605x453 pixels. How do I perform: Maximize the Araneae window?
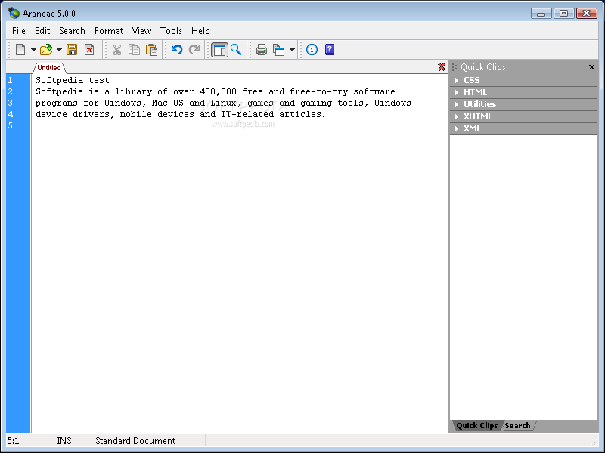563,13
